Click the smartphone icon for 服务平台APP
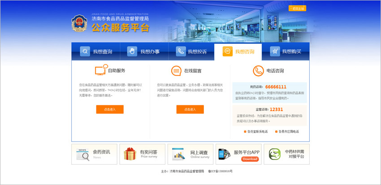Screen dimensions: 381x185 pos(224,154)
